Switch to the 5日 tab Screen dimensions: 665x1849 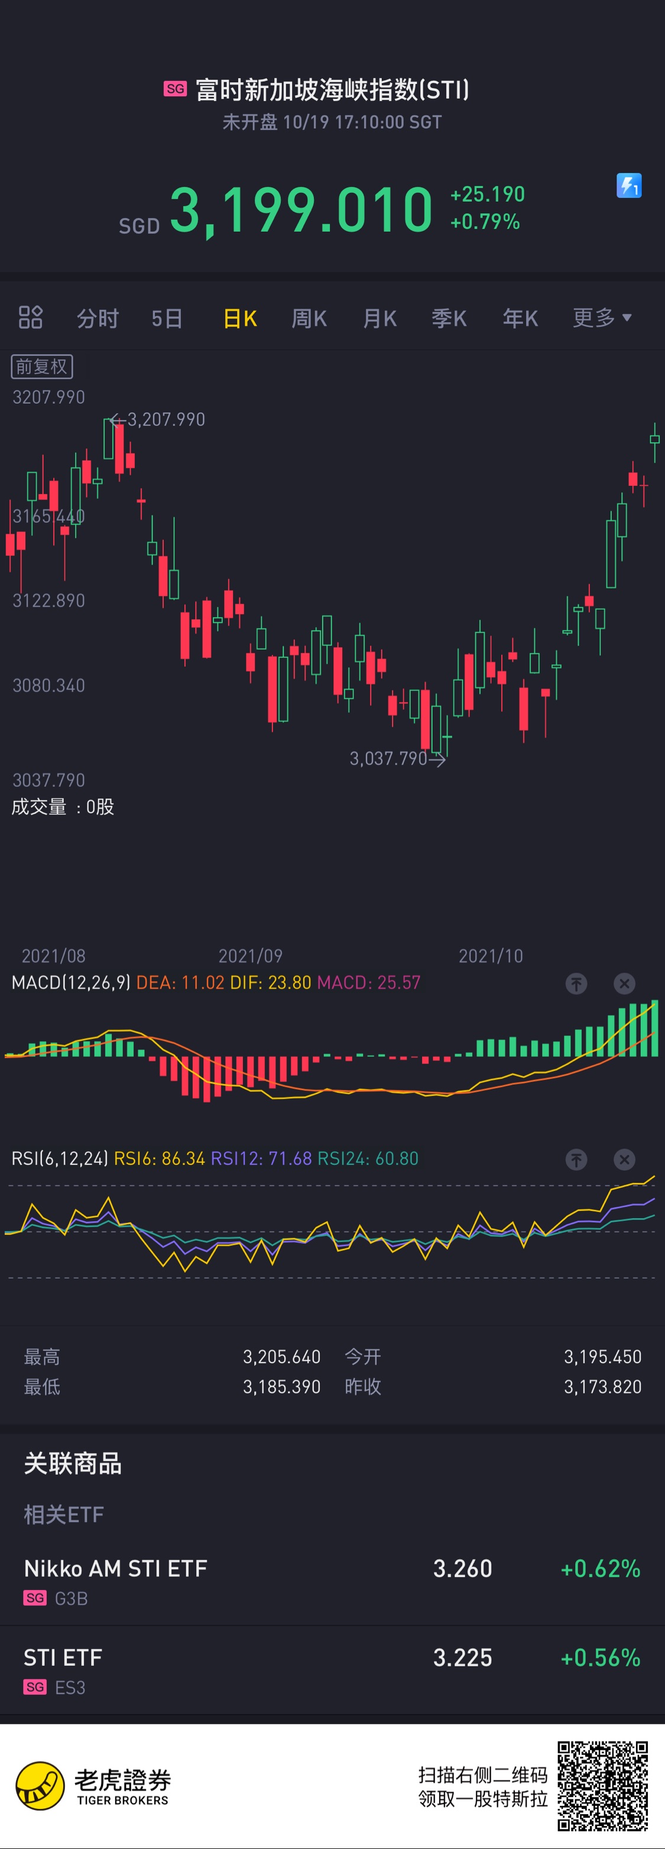(167, 318)
